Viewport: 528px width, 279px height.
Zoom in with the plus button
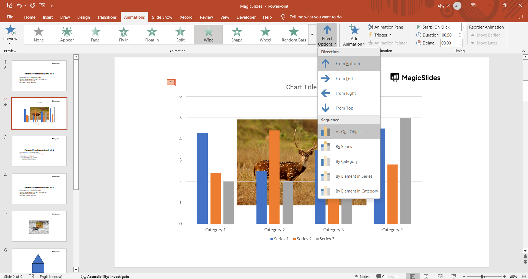pyautogui.click(x=504, y=277)
